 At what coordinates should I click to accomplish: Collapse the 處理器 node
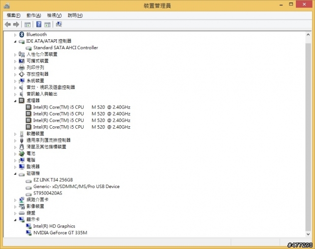click(x=15, y=101)
